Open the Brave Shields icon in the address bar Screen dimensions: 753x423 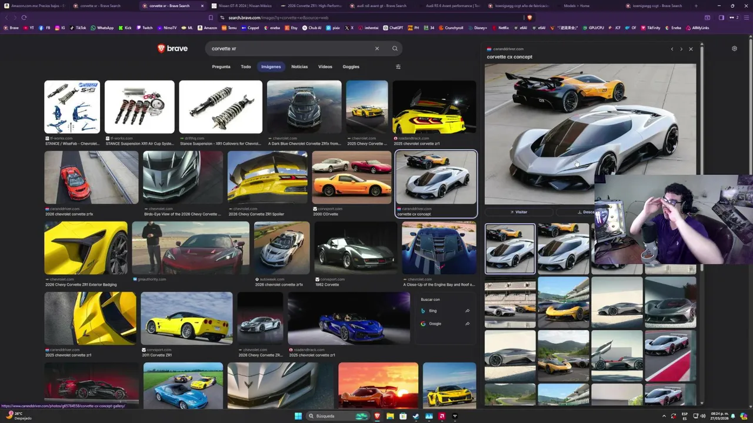529,18
